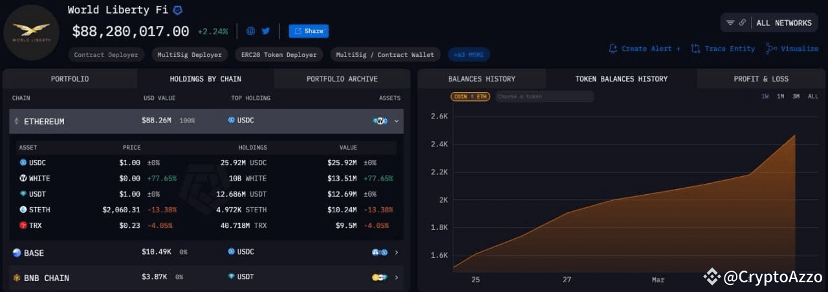This screenshot has height=292, width=828.
Task: Switch to the TOKEN BALANCES HISTORY tab
Action: (622, 79)
